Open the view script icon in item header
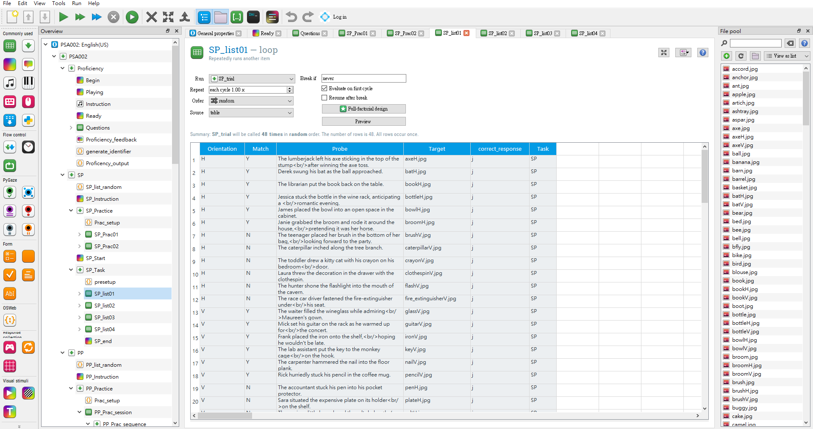Viewport: 813px width, 429px height. [x=683, y=53]
